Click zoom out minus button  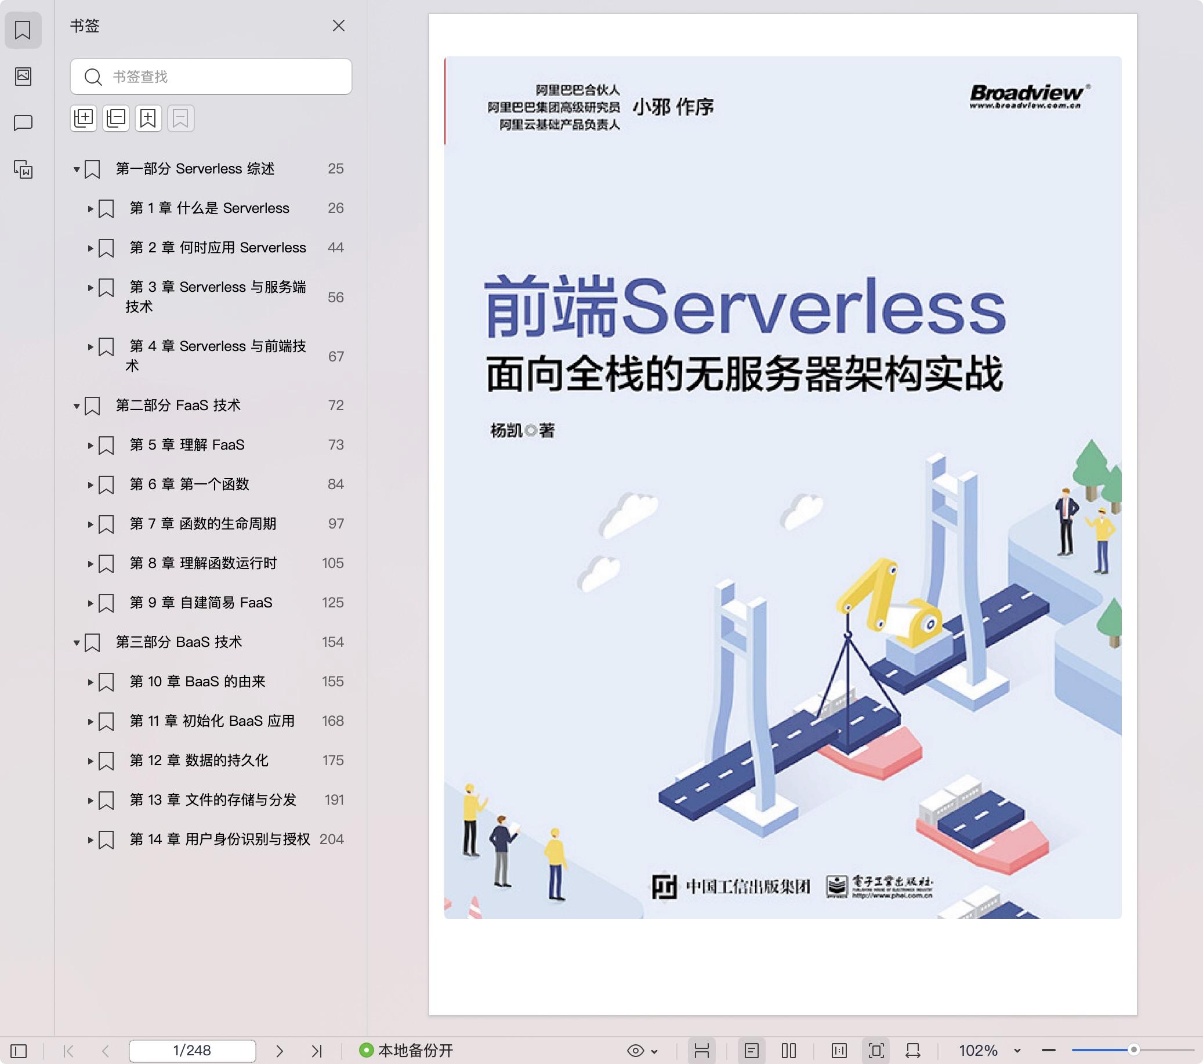click(1048, 1051)
